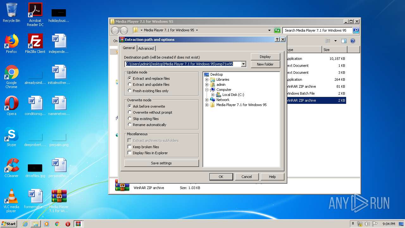Image resolution: width=405 pixels, height=228 pixels.
Task: Launch VLC media player shortcut
Action: 11,201
